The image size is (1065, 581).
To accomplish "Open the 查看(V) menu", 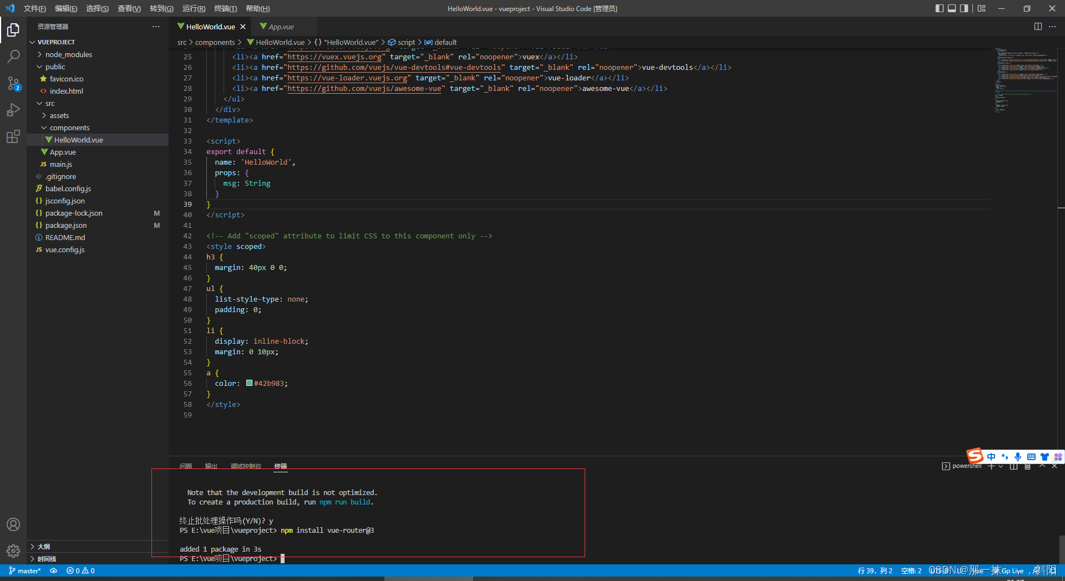I will [x=129, y=8].
